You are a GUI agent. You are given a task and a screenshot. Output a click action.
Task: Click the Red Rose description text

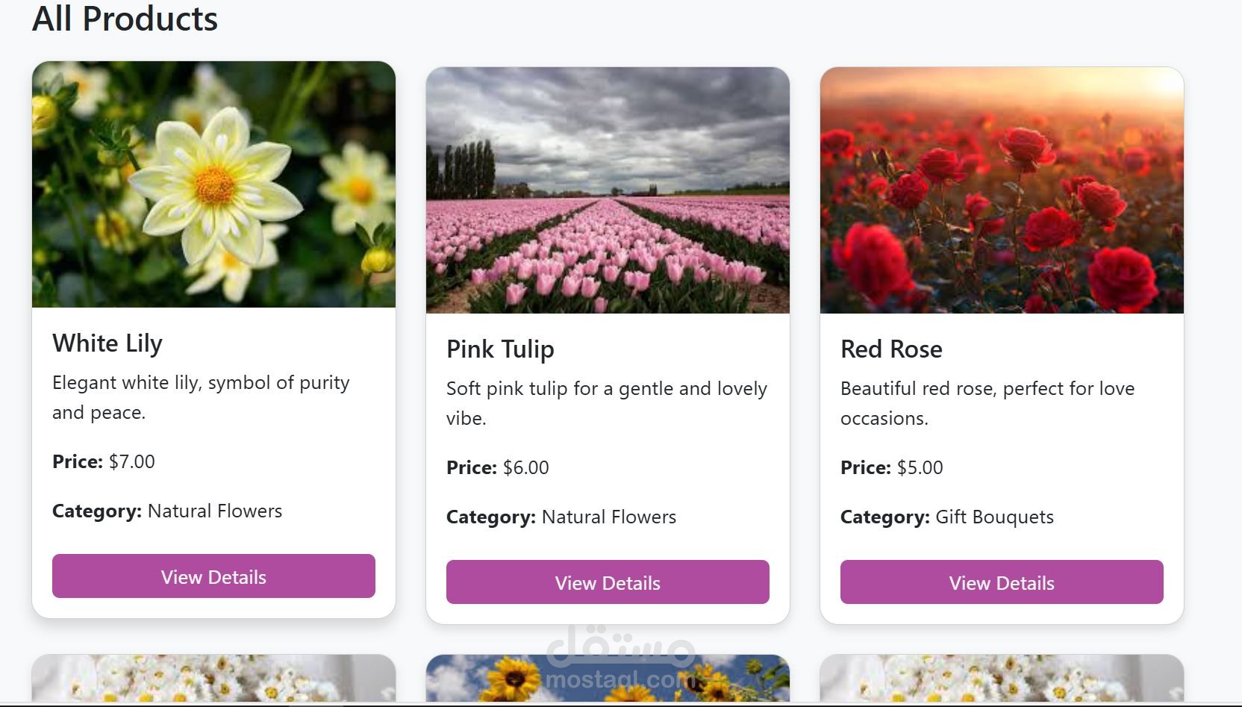click(987, 403)
